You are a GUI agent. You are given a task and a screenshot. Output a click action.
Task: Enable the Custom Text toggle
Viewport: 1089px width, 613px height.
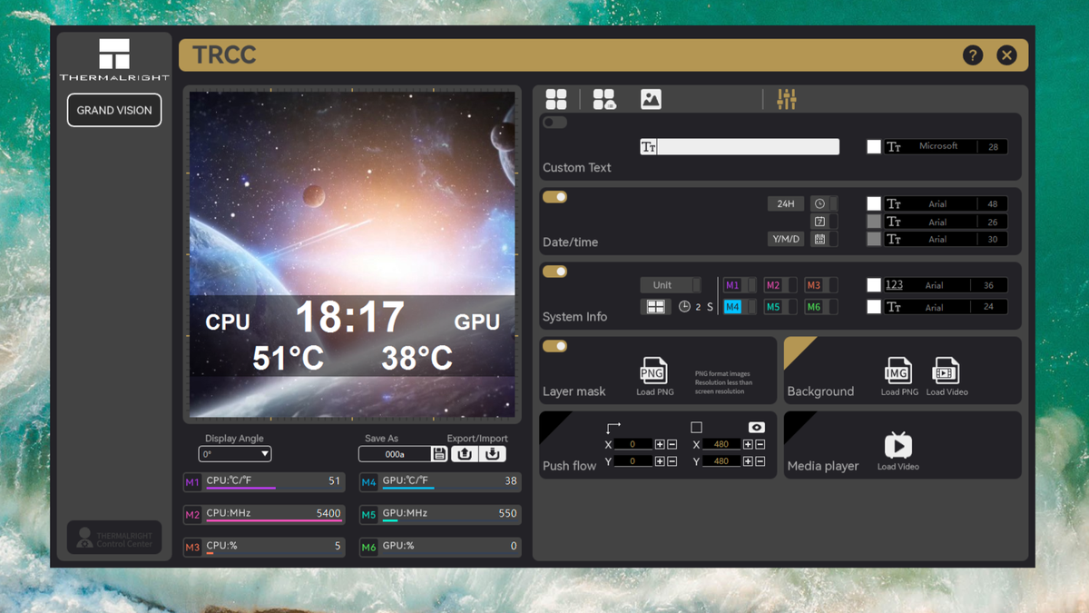tap(554, 122)
